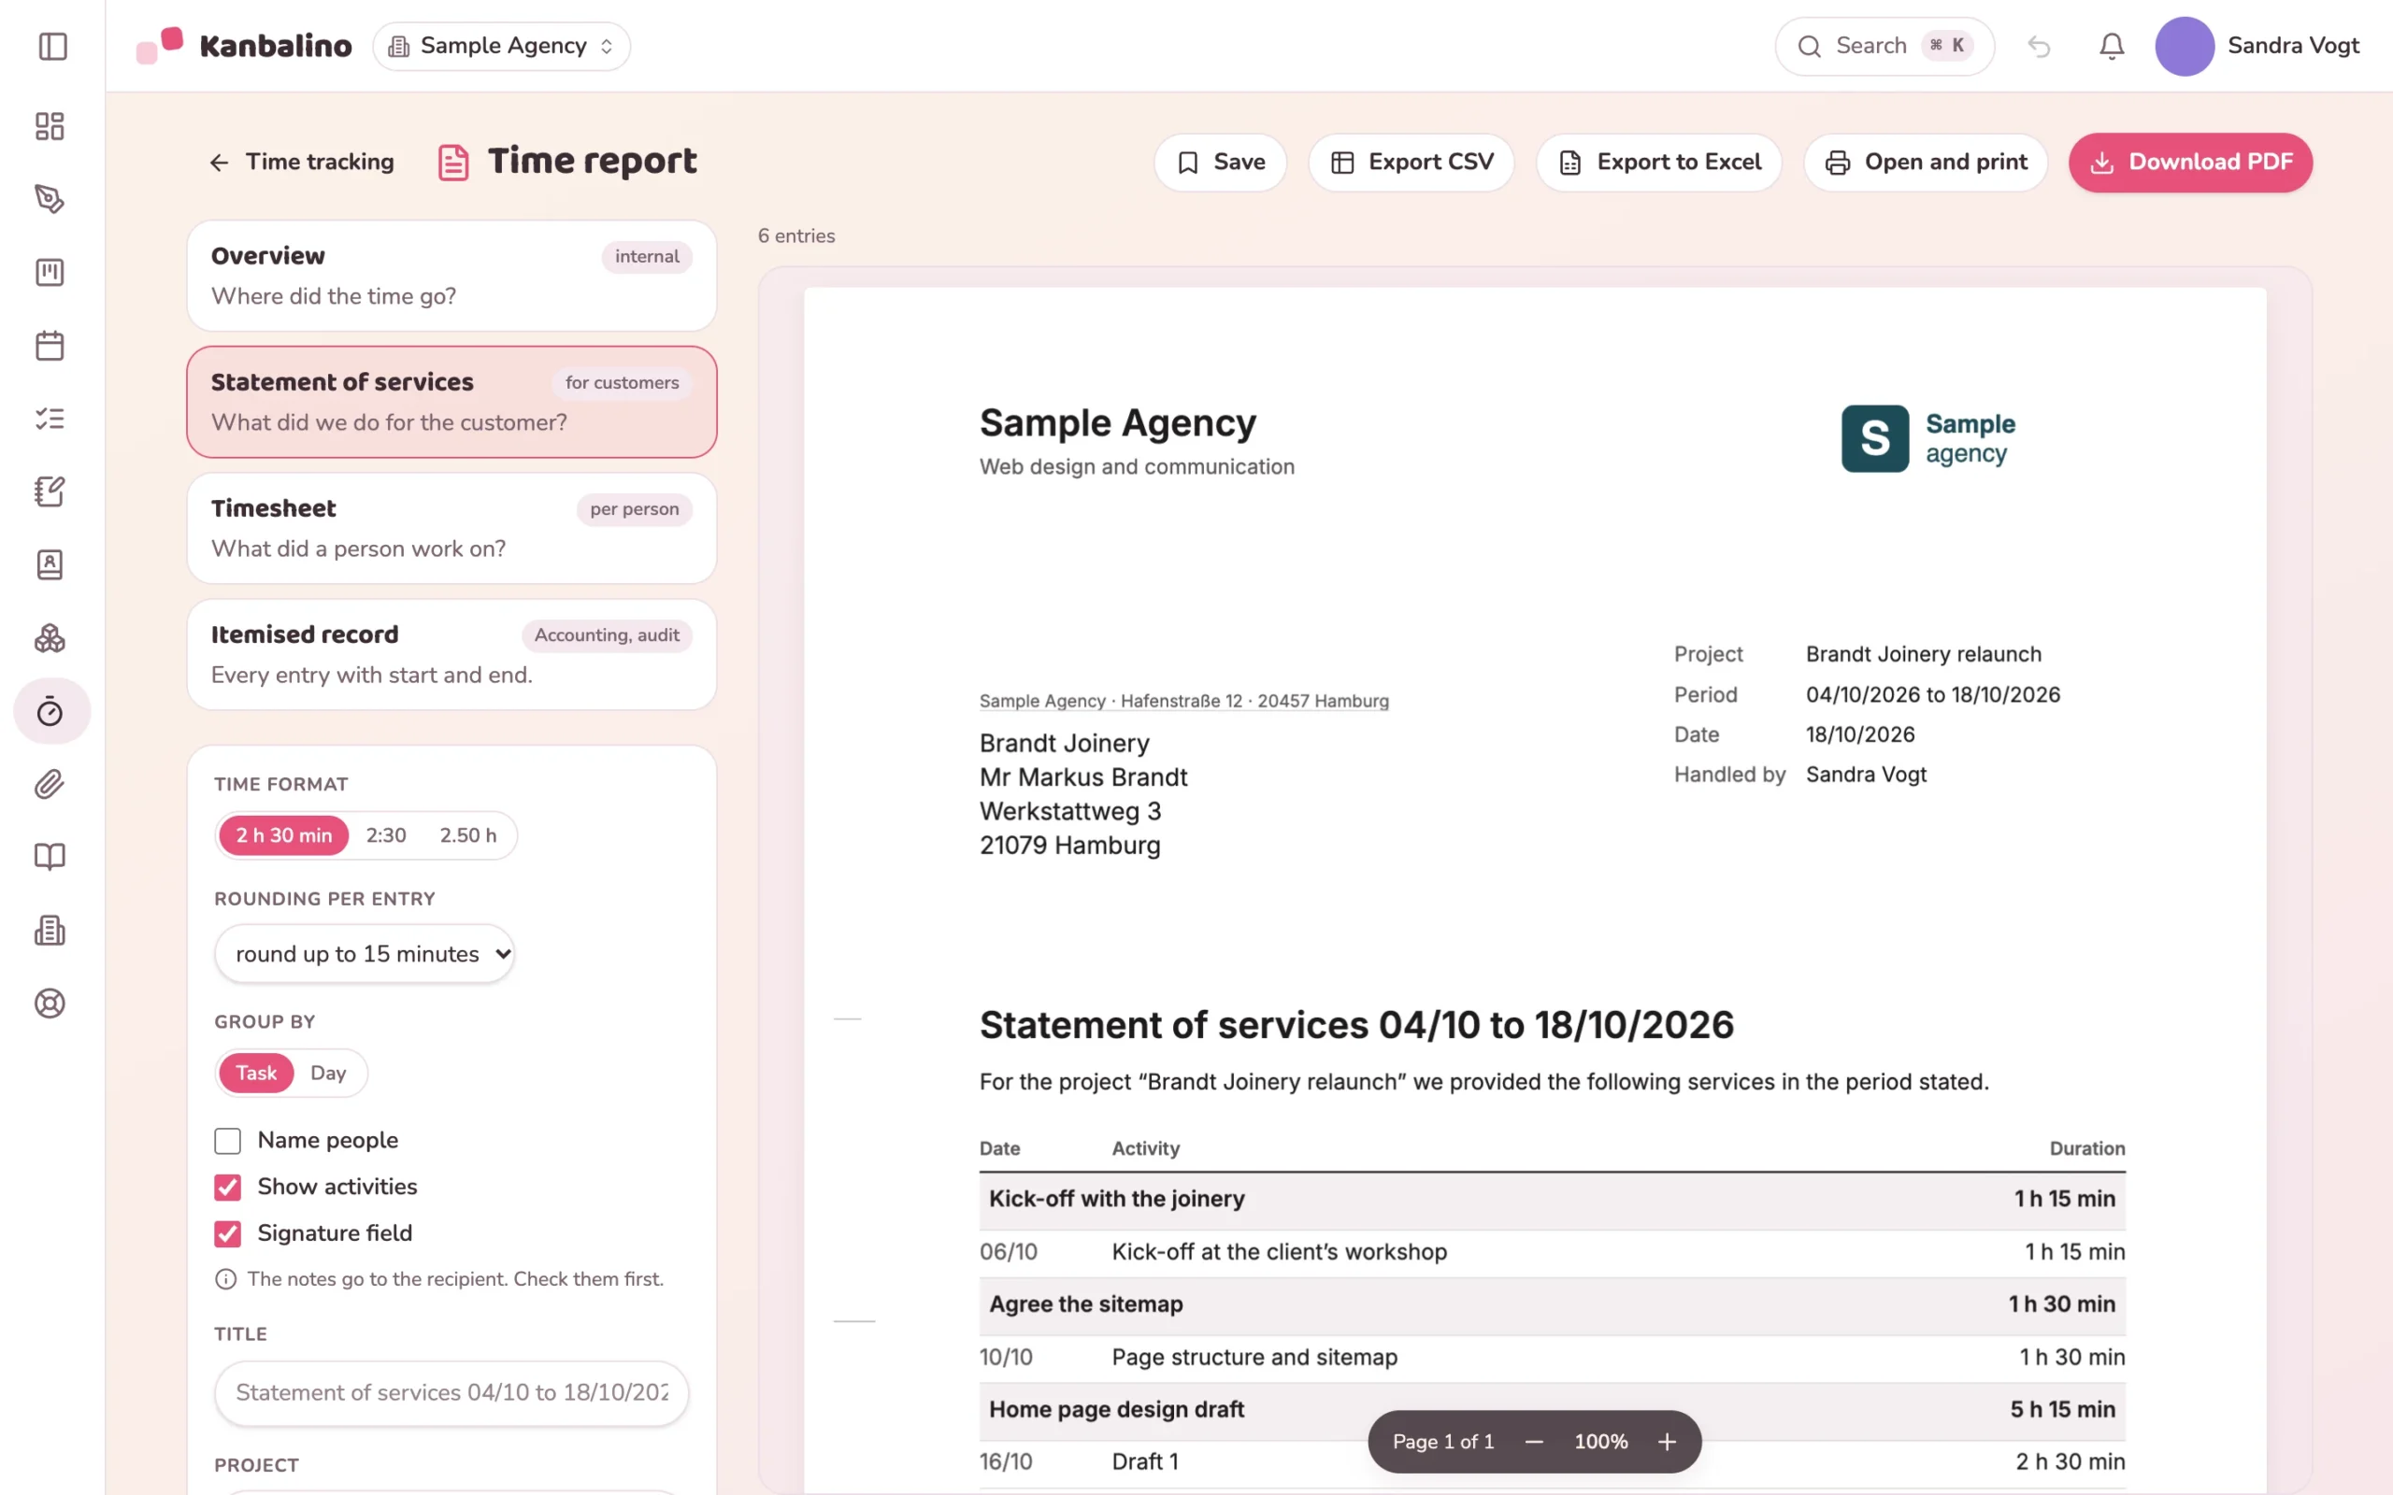
Task: Click the Save button
Action: (x=1220, y=163)
